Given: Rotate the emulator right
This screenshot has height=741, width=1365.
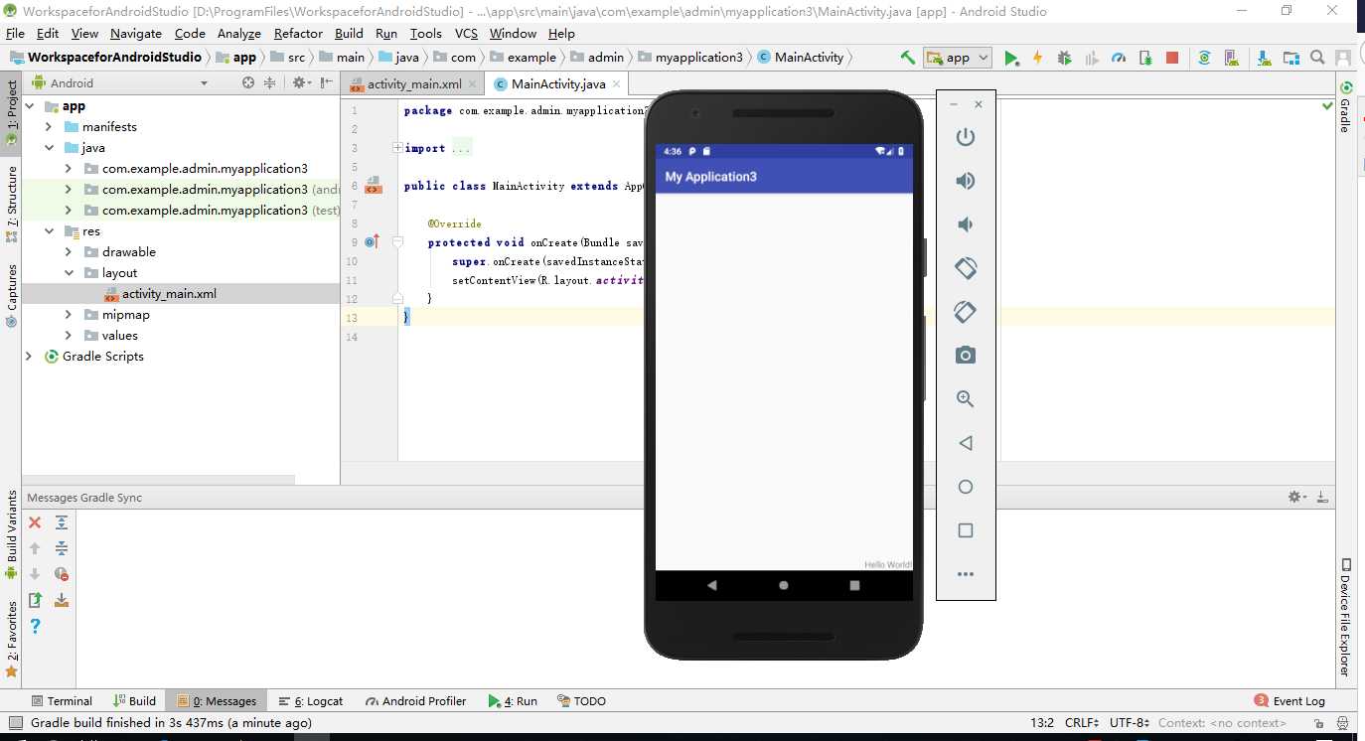Looking at the screenshot, I should [x=966, y=312].
